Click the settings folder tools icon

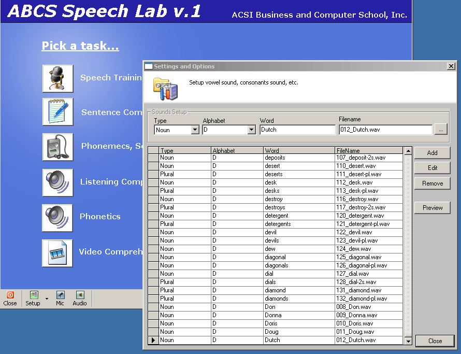[165, 89]
